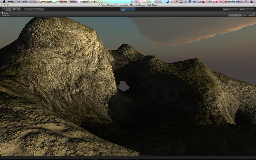
Task: Click the round gray menu bar icon beside Dropbox
Action: click(x=172, y=2)
